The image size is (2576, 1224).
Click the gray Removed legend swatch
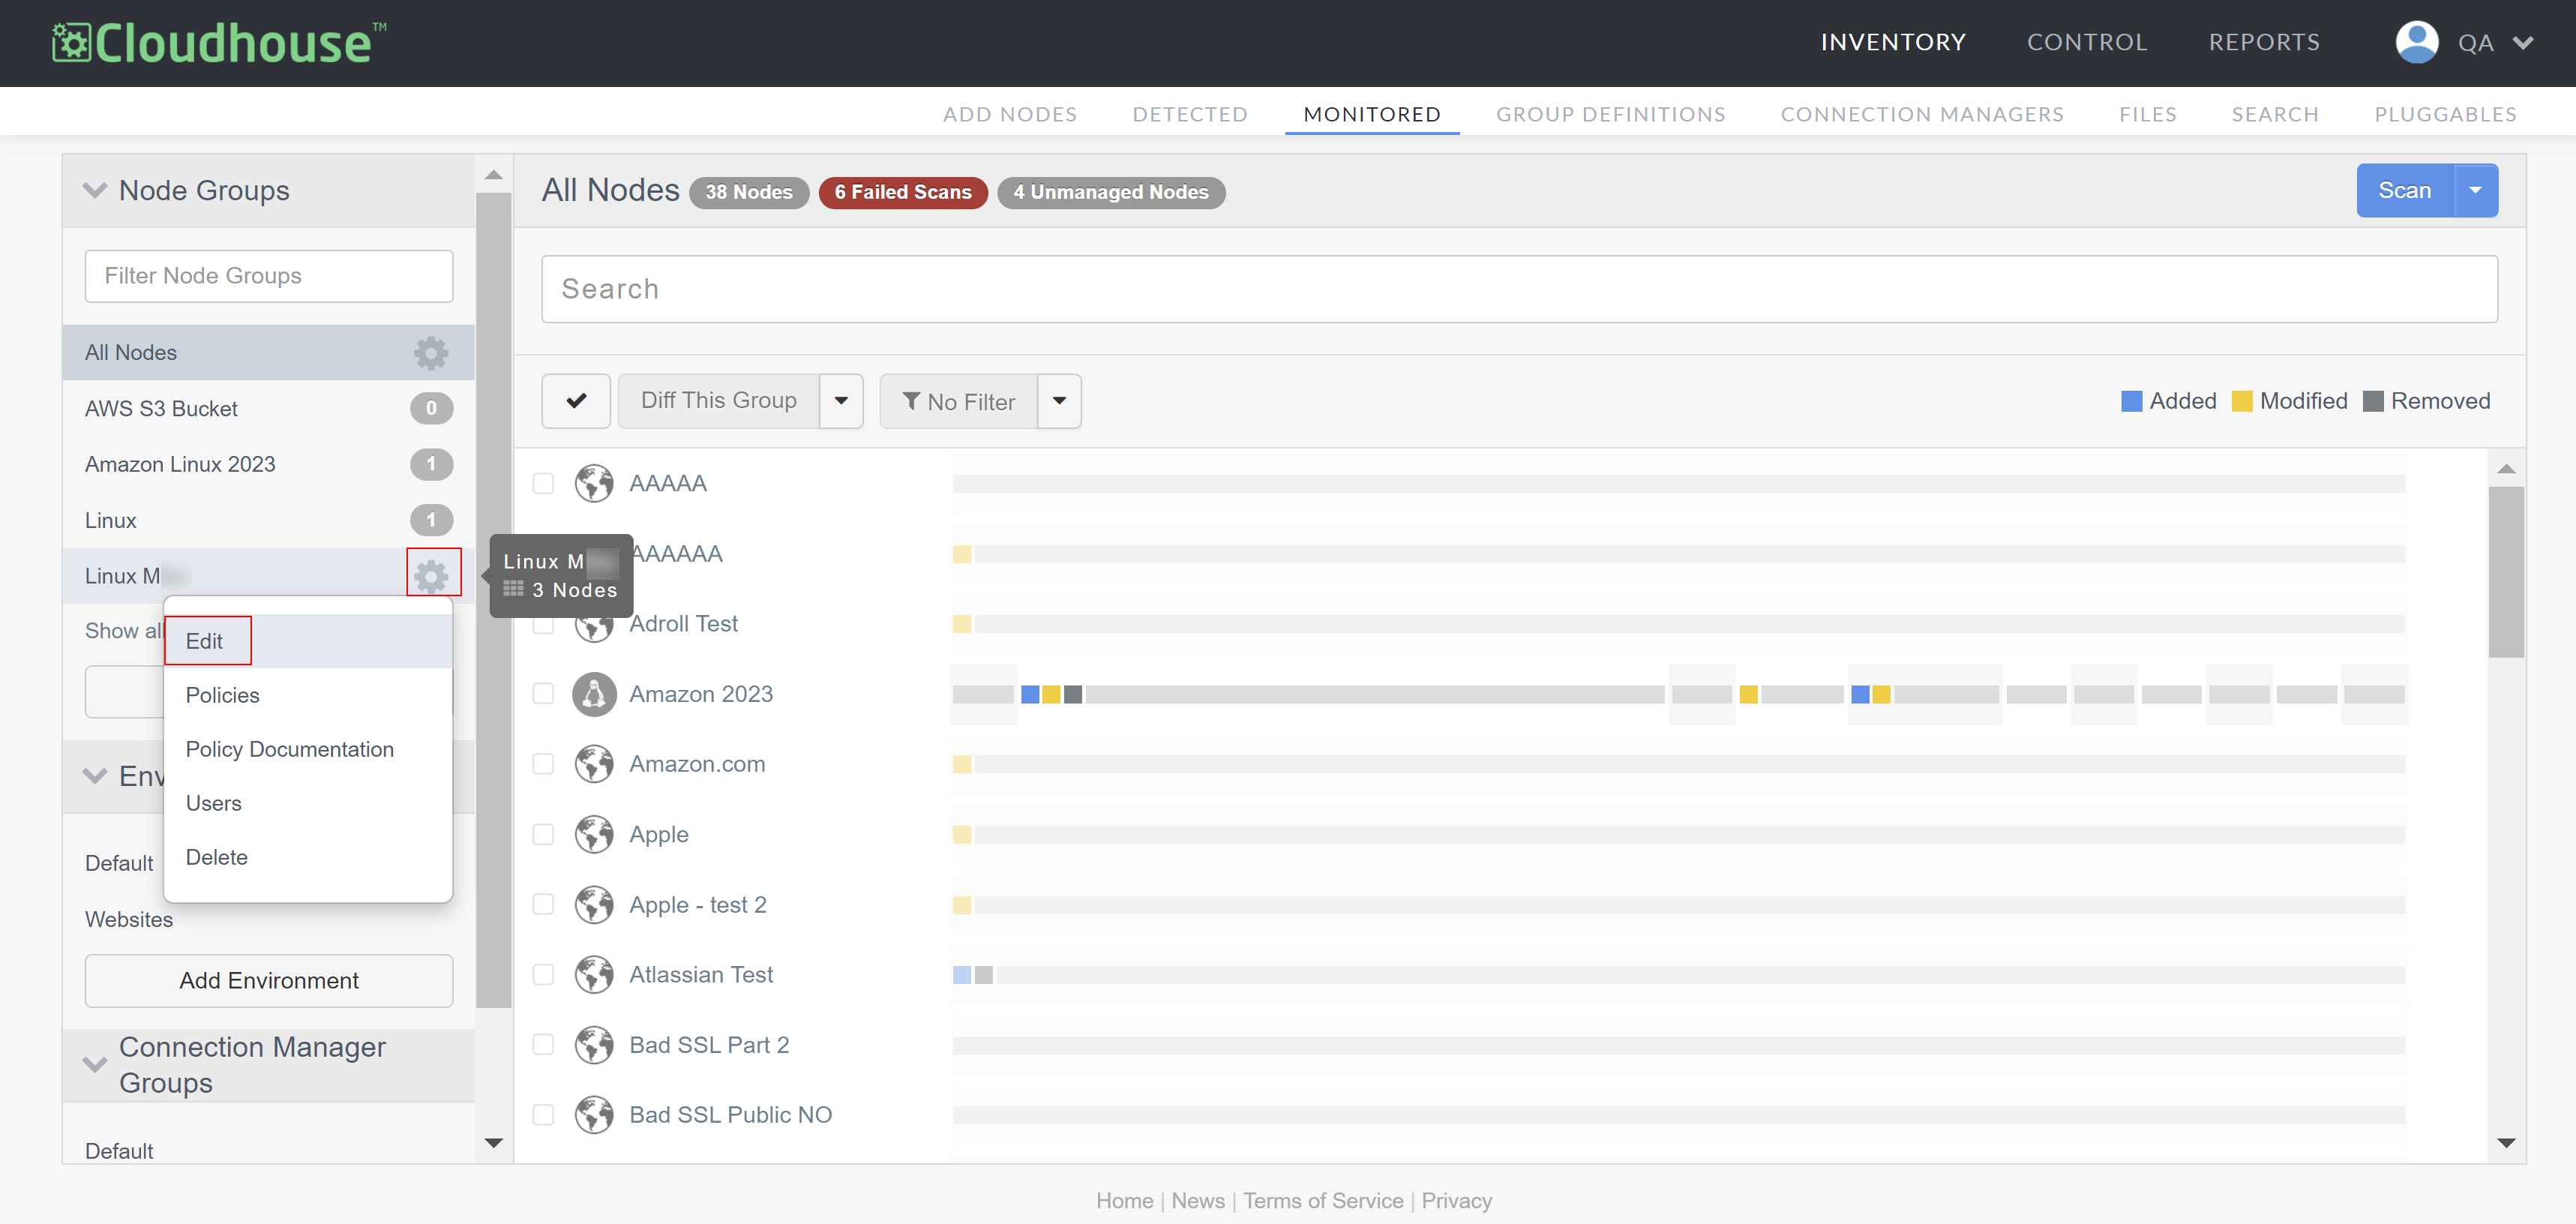click(2373, 401)
